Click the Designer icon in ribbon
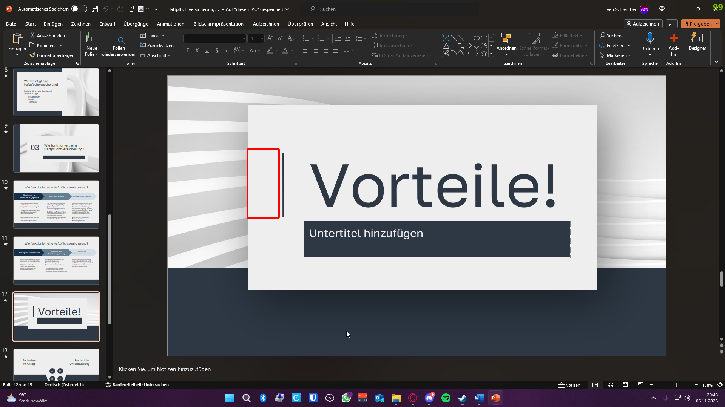Viewport: 725px width, 407px height. coord(697,41)
